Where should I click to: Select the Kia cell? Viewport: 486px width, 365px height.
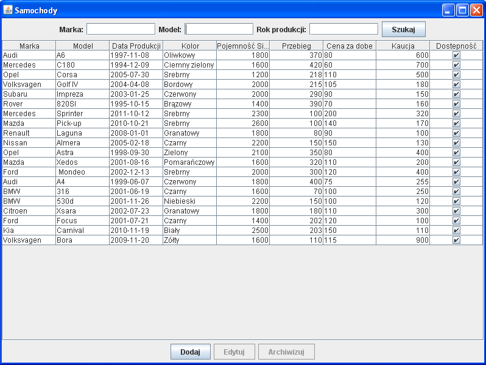pyautogui.click(x=29, y=231)
